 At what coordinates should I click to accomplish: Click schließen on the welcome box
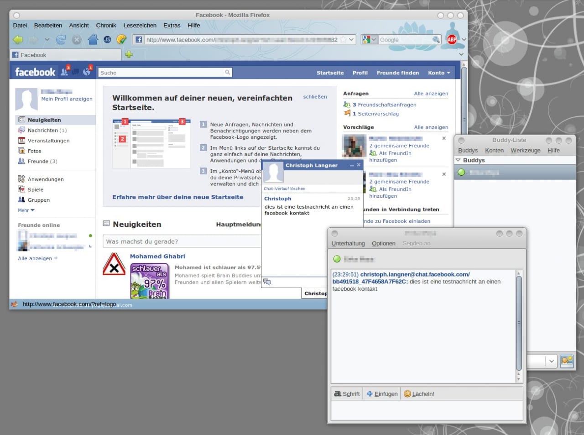coord(315,97)
